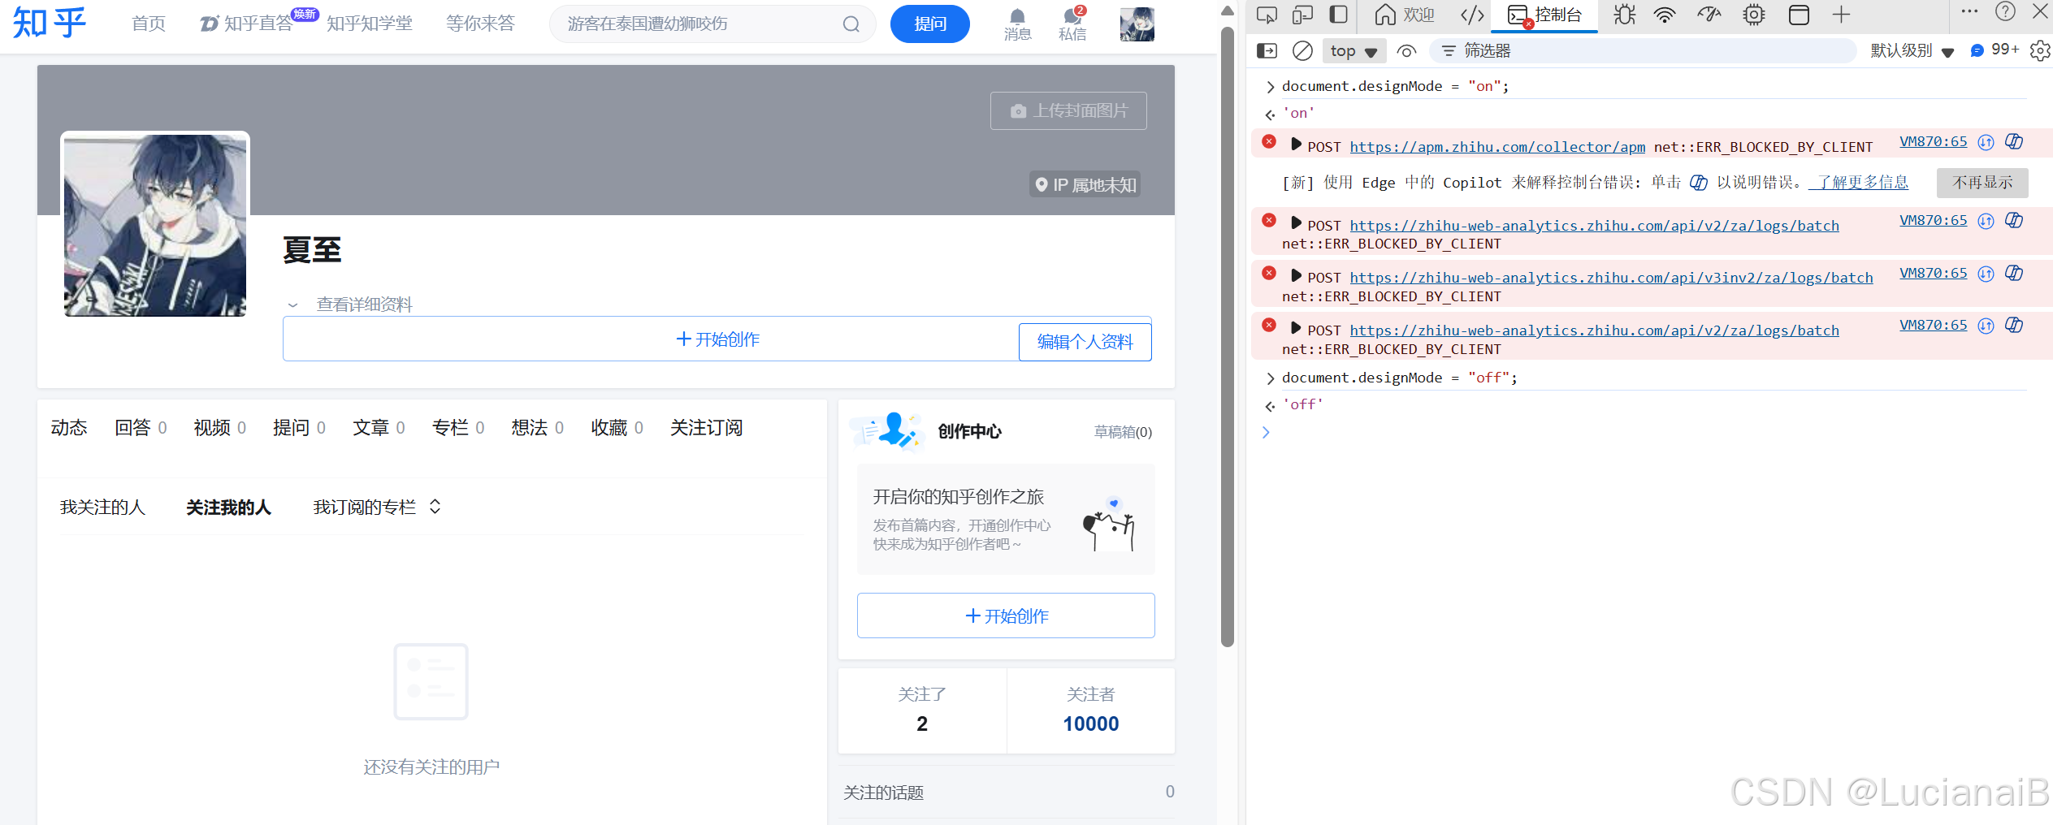Open the 我订阅的专栏 dropdown
The width and height of the screenshot is (2053, 825).
377,508
